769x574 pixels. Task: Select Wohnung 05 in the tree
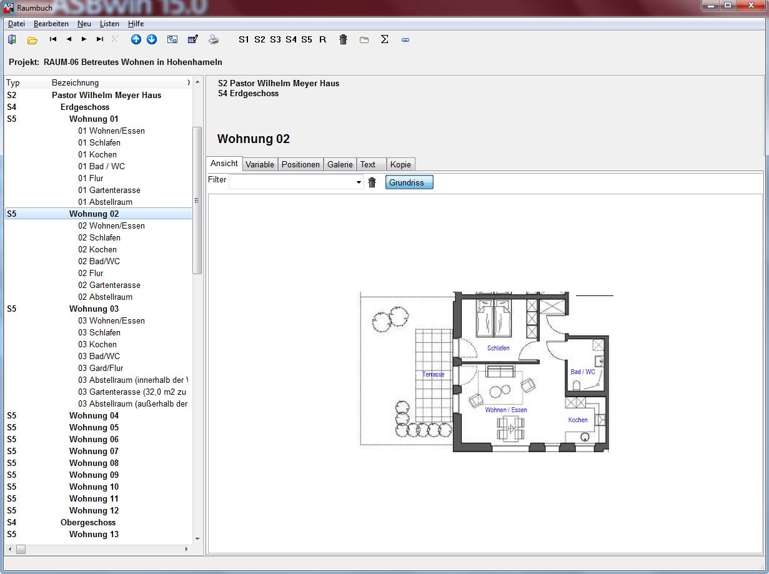click(94, 427)
